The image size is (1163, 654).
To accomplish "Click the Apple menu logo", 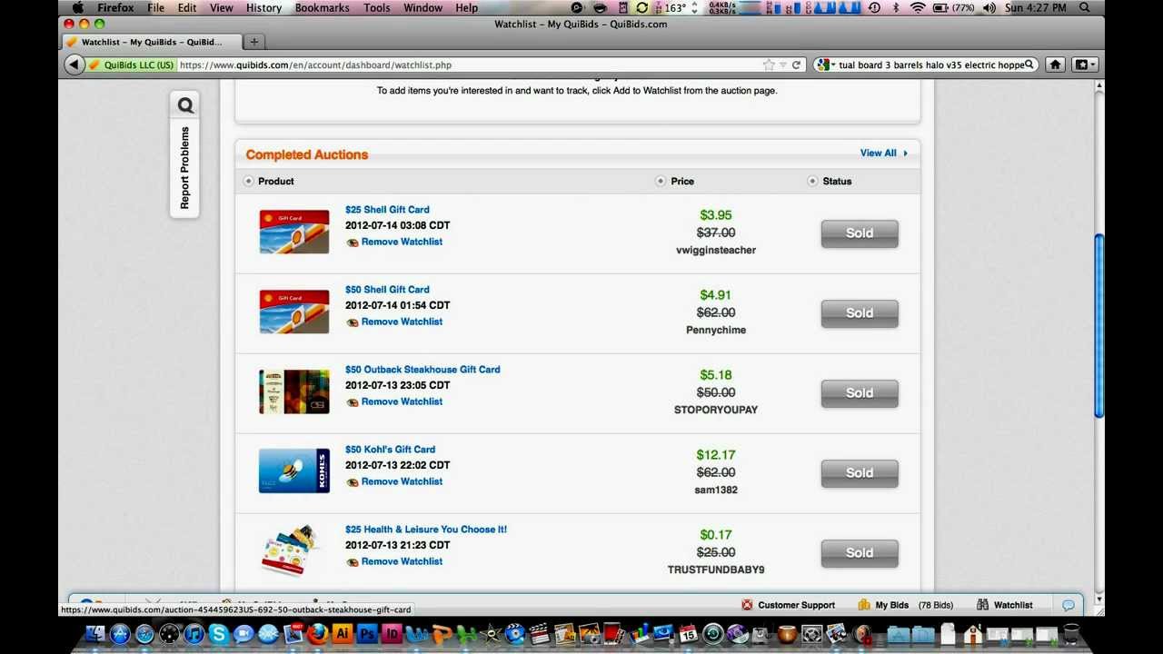I will (x=78, y=7).
